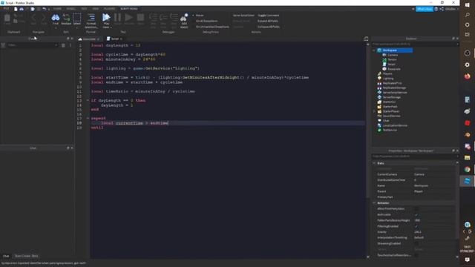Image resolution: width=475 pixels, height=267 pixels.
Task: Toggle the Archivable checkbox
Action: click(416, 214)
